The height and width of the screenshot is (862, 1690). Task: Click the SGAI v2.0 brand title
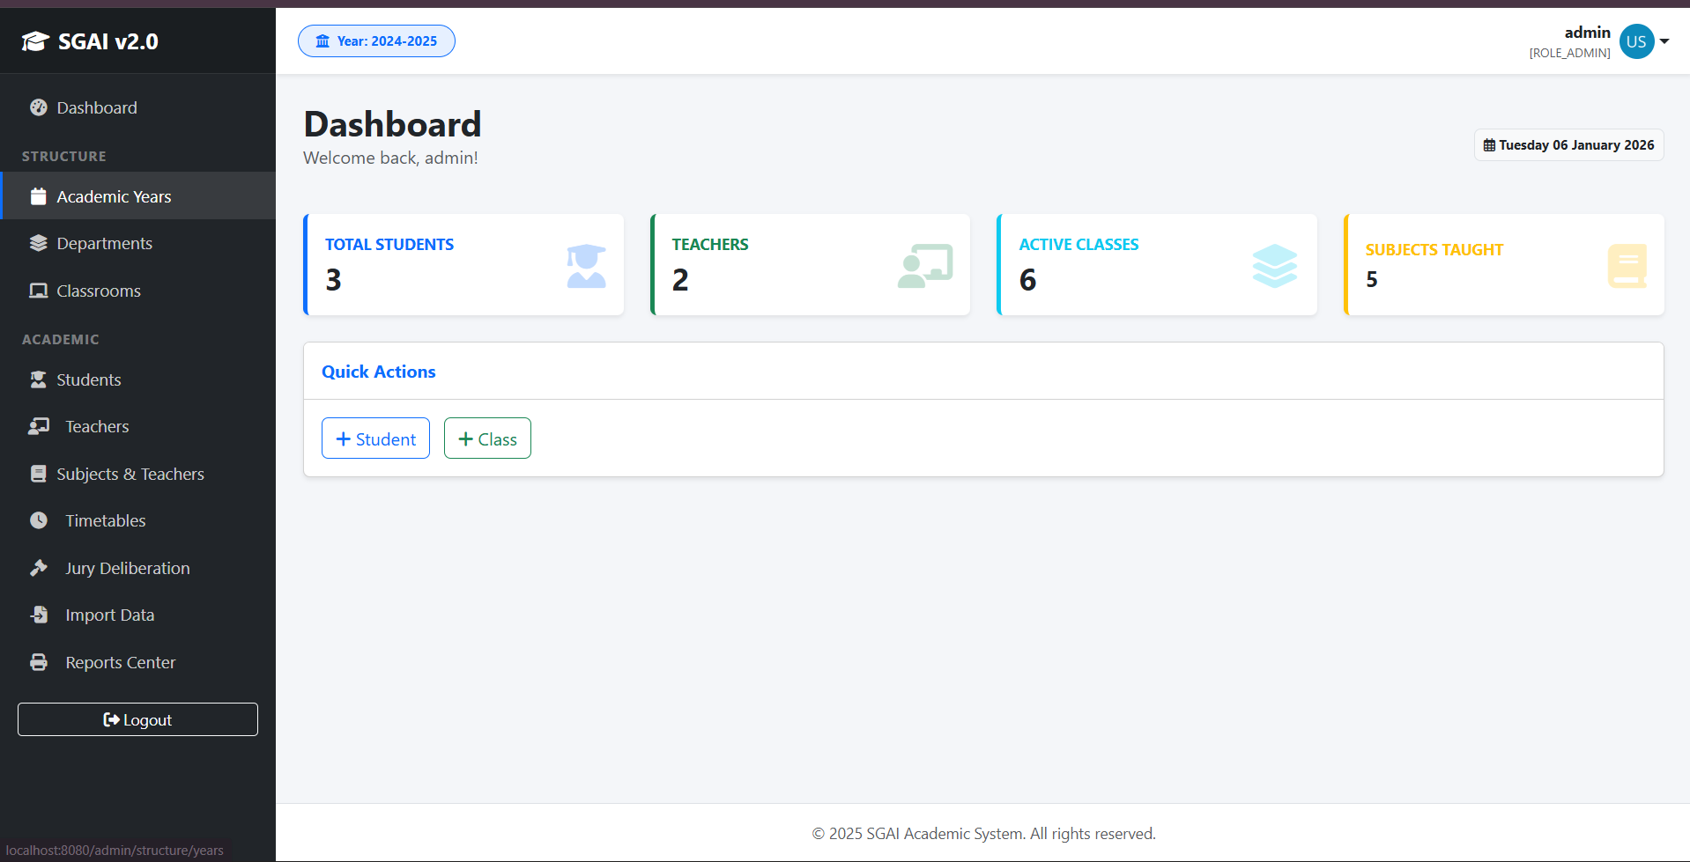pyautogui.click(x=108, y=41)
